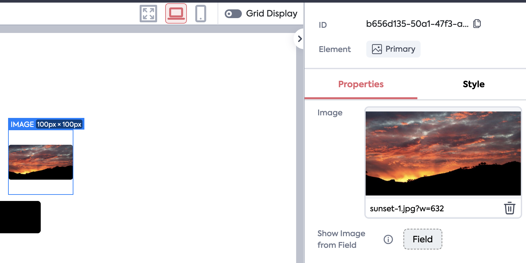This screenshot has width=526, height=263.
Task: Toggle the Grid Display switch
Action: coord(233,14)
